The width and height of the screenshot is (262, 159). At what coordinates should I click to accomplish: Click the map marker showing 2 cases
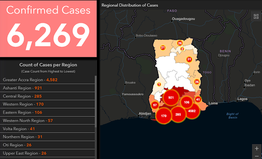point(182,49)
